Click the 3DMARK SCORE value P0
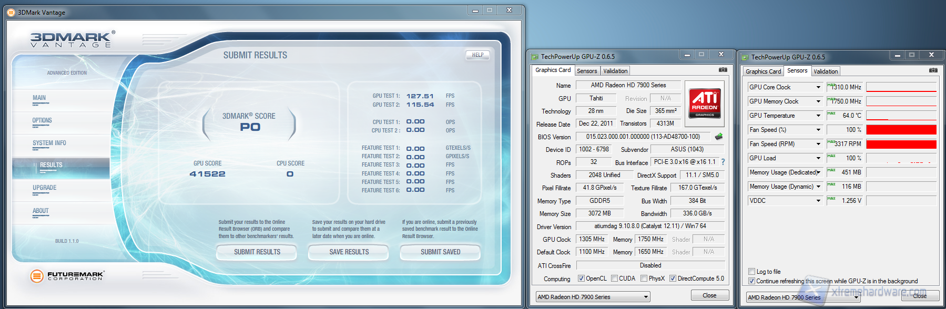 click(250, 127)
